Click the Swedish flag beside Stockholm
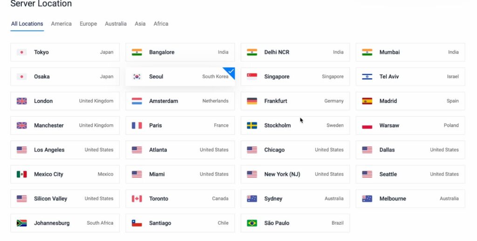The image size is (477, 241). 252,125
